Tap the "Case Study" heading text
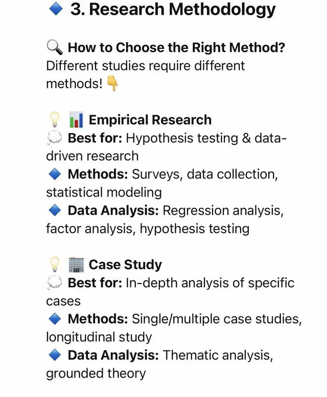 click(x=125, y=265)
